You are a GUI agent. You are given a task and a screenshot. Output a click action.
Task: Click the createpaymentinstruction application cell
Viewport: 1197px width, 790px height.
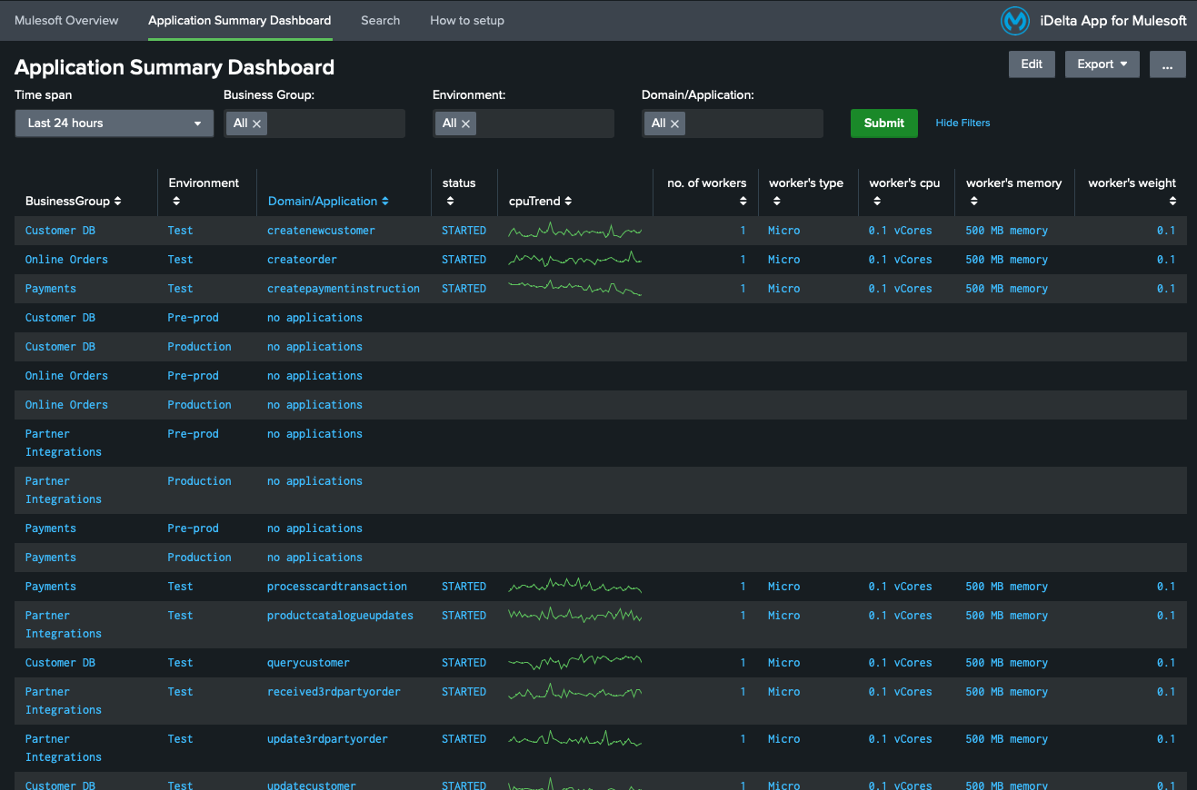(344, 289)
